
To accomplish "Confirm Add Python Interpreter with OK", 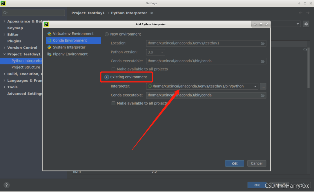I will tap(235, 163).
